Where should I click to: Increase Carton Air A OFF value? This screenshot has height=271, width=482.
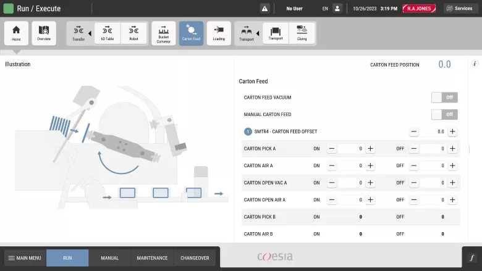452,165
